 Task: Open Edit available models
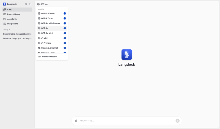click(x=47, y=57)
